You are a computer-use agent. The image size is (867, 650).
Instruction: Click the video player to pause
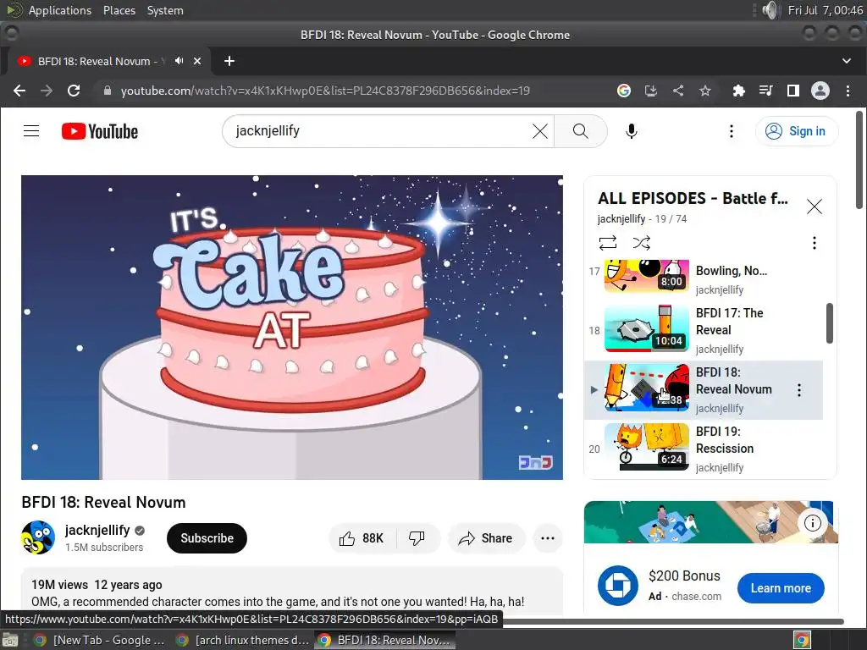pyautogui.click(x=292, y=328)
